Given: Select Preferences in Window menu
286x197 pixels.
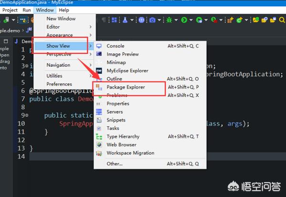Looking at the screenshot, I should coord(59,84).
